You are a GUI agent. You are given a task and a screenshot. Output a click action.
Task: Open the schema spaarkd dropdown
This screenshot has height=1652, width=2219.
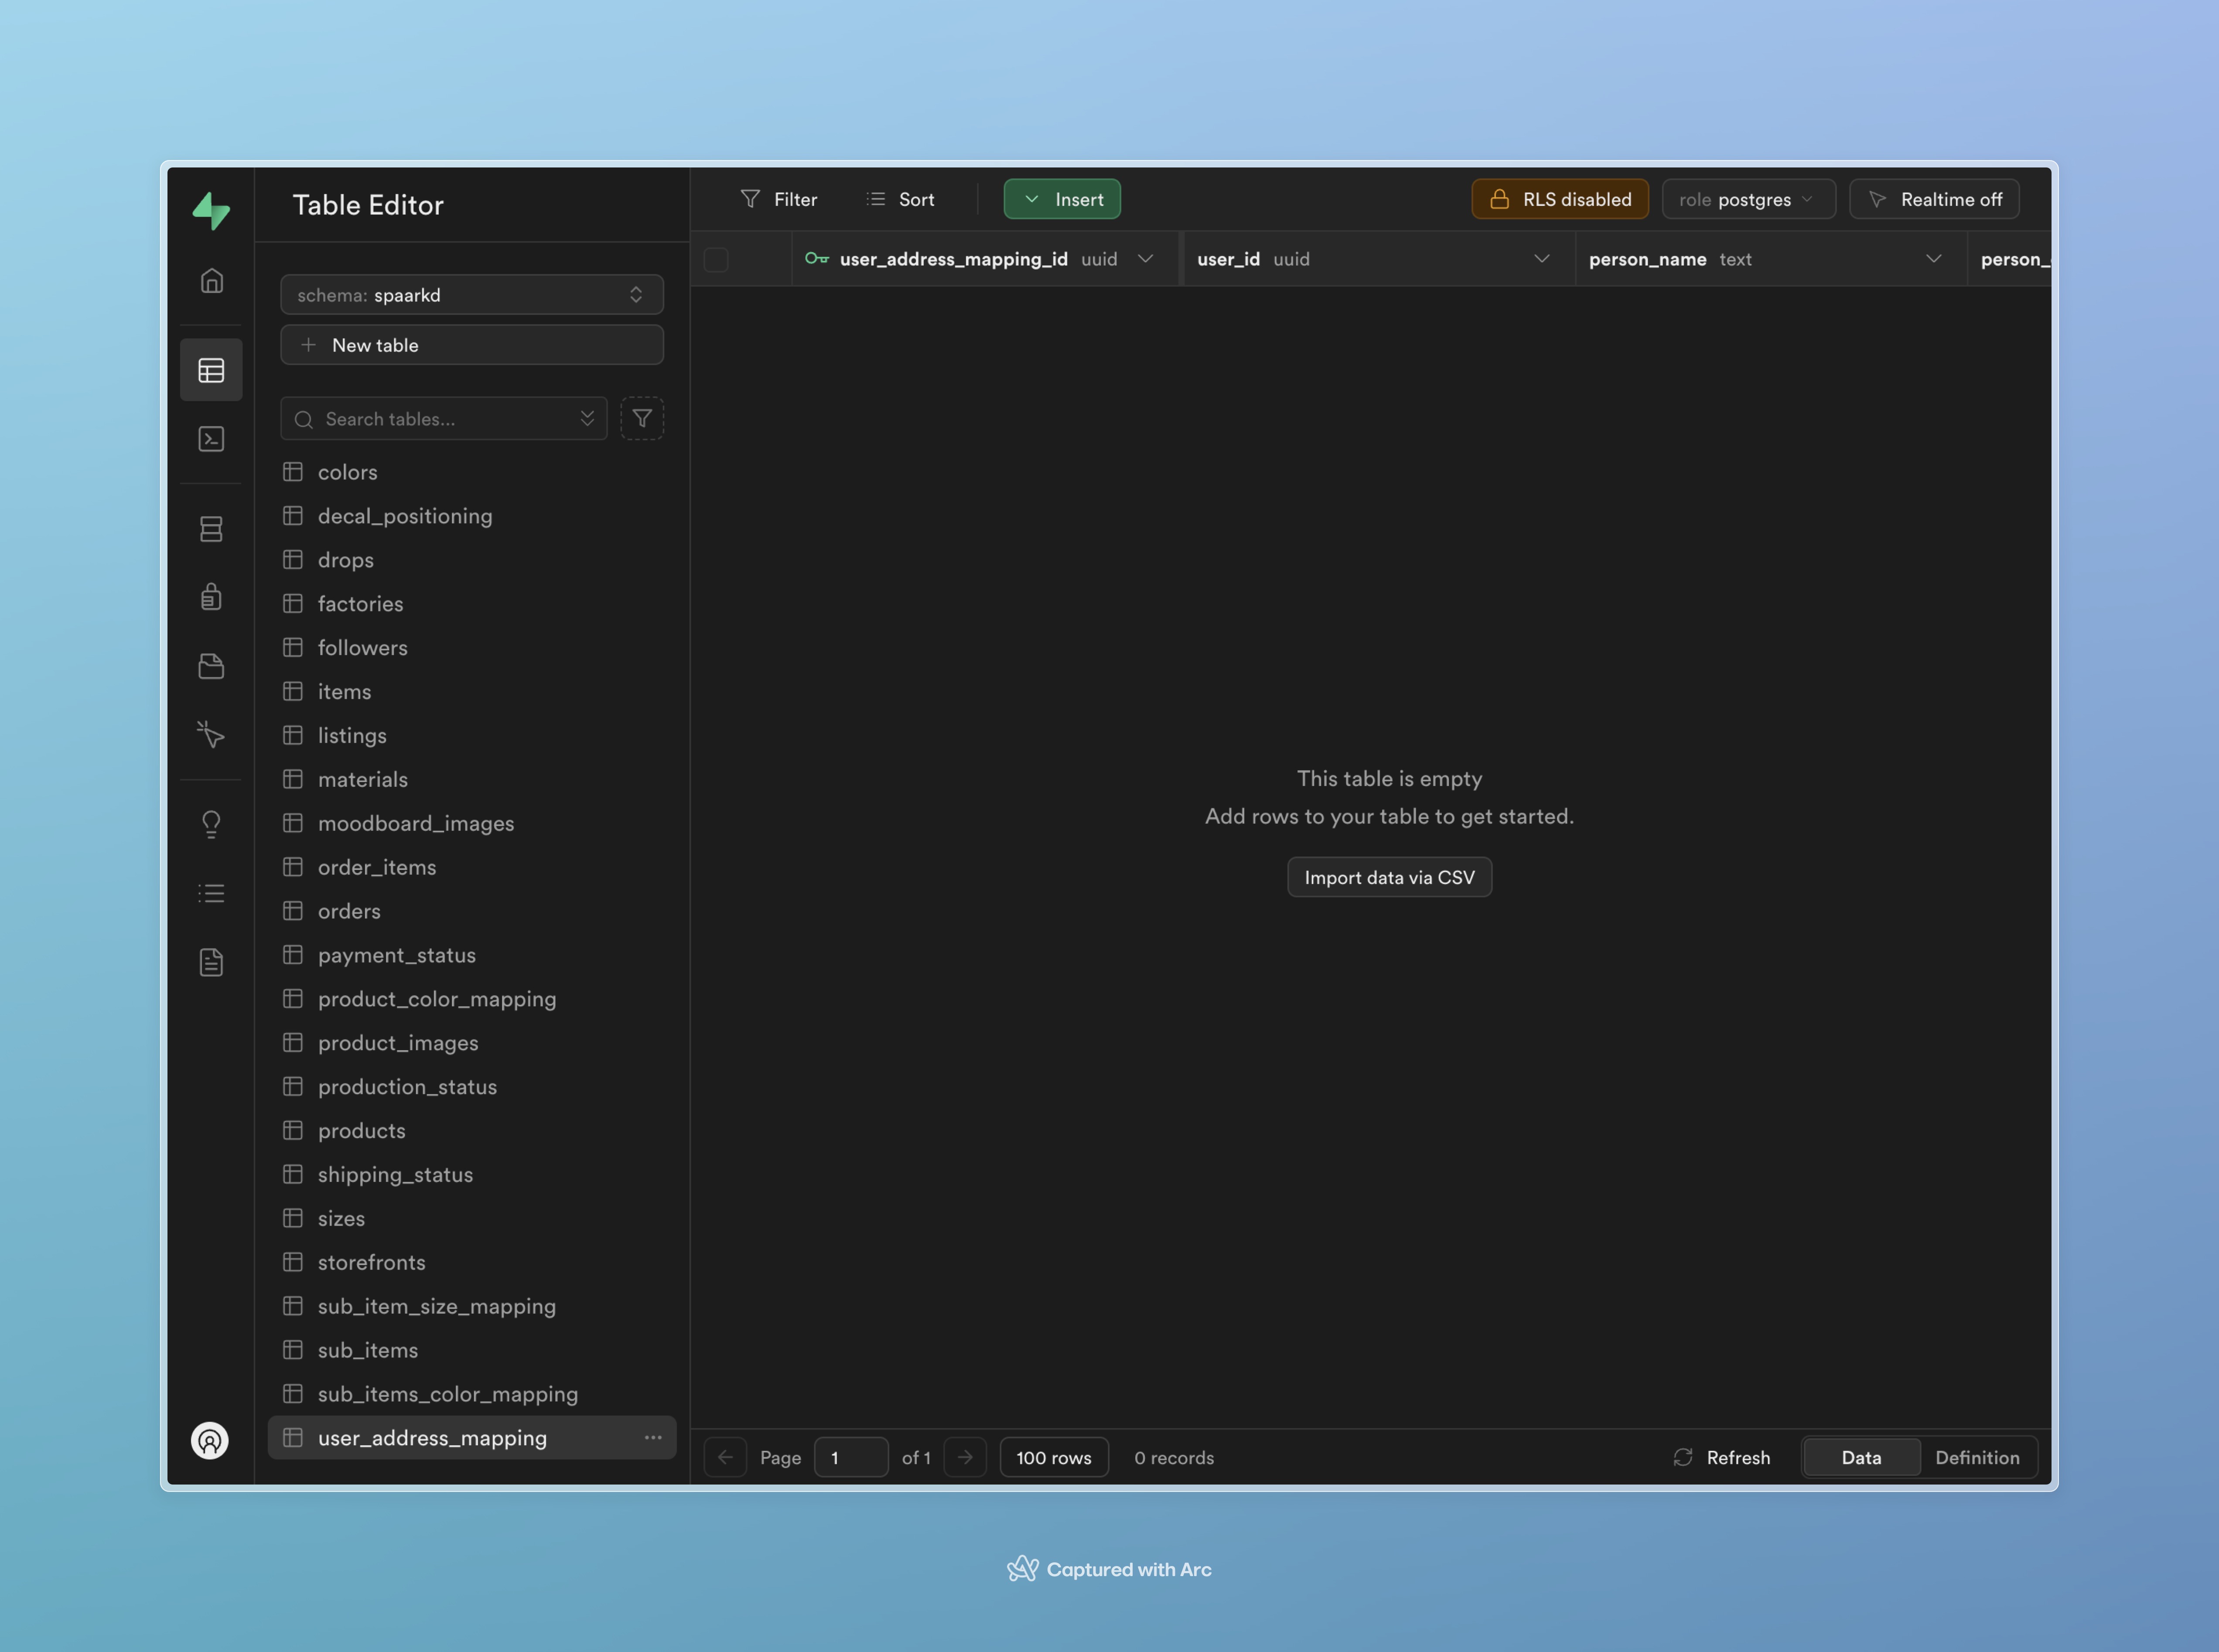[x=472, y=295]
